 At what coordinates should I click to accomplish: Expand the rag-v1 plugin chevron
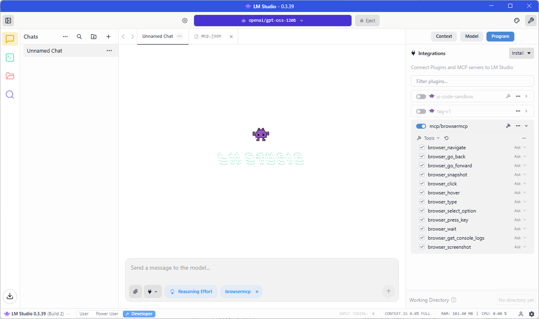(x=526, y=111)
